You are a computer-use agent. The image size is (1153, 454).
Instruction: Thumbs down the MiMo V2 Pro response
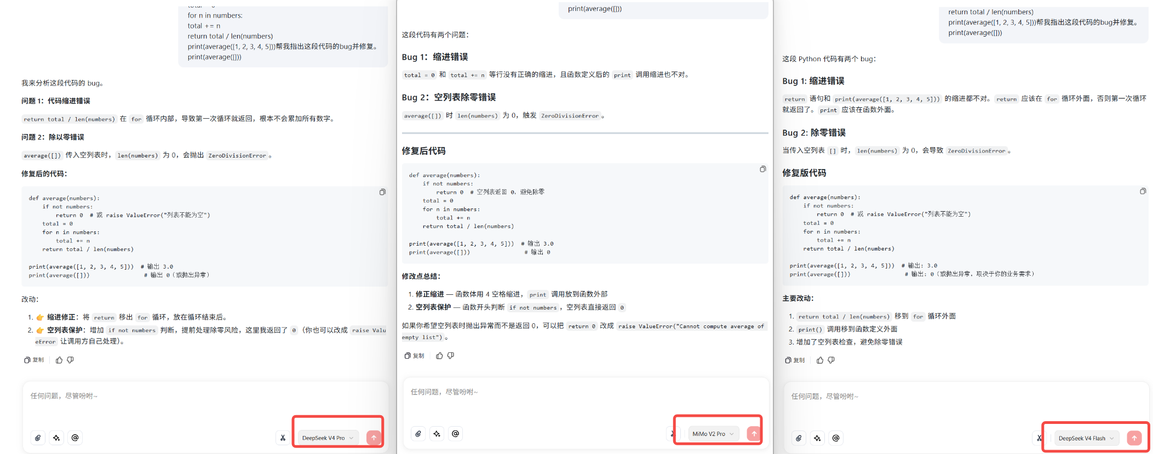click(x=451, y=356)
